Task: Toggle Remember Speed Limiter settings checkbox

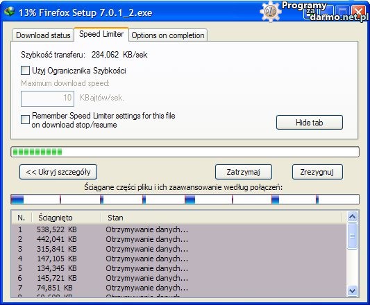Action: point(25,119)
